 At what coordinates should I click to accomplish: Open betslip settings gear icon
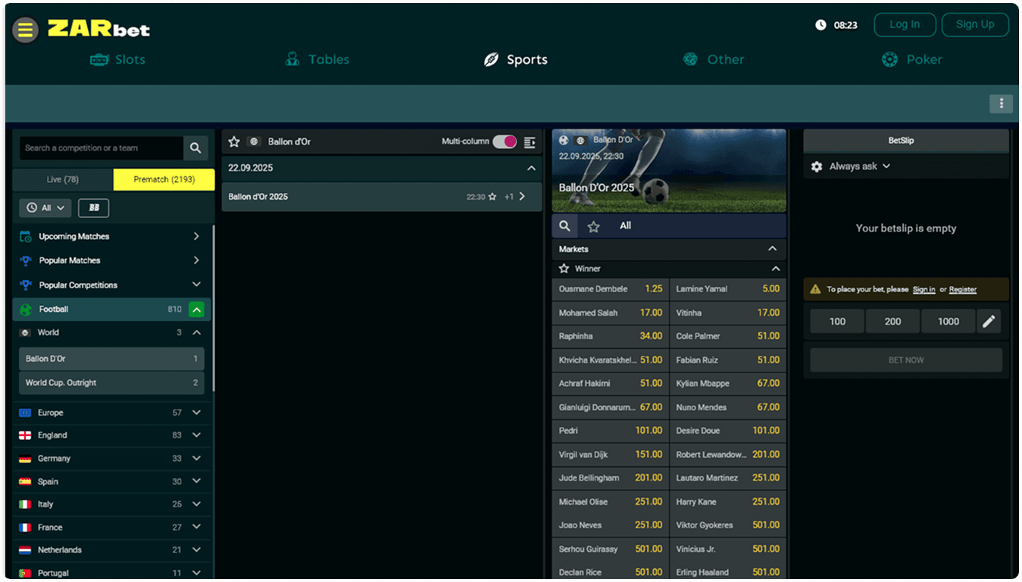coord(817,167)
